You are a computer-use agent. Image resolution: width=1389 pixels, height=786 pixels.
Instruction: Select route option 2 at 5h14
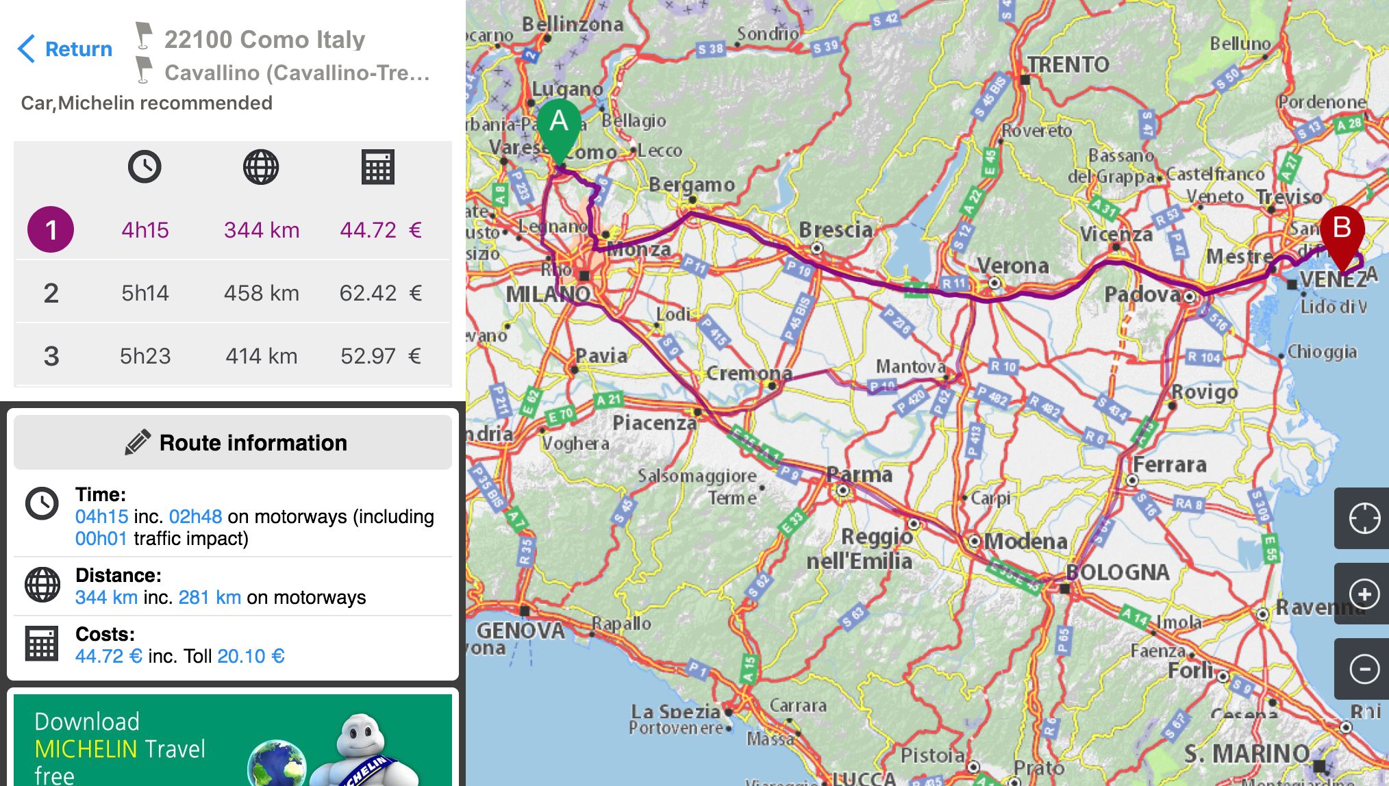(233, 293)
